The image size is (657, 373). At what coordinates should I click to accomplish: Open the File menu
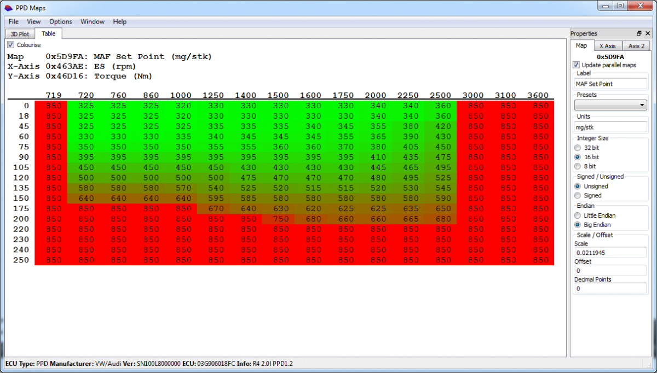pyautogui.click(x=14, y=22)
